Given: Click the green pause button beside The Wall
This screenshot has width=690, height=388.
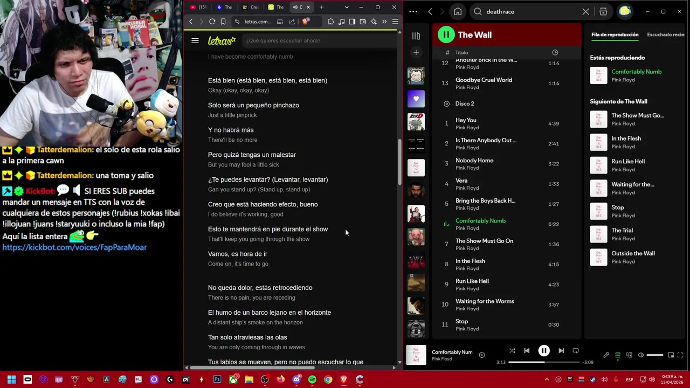Looking at the screenshot, I should 446,34.
